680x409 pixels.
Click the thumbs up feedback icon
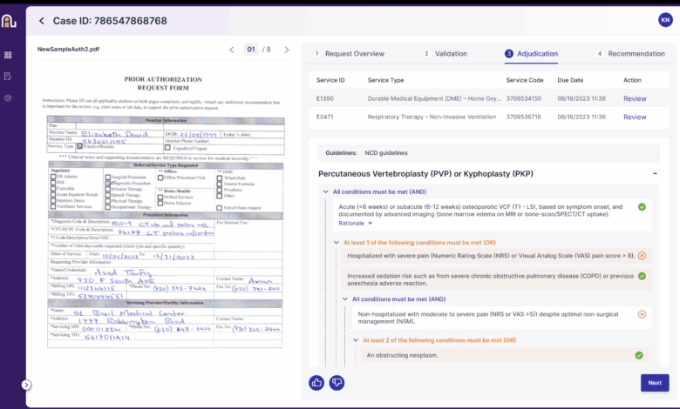(x=316, y=382)
